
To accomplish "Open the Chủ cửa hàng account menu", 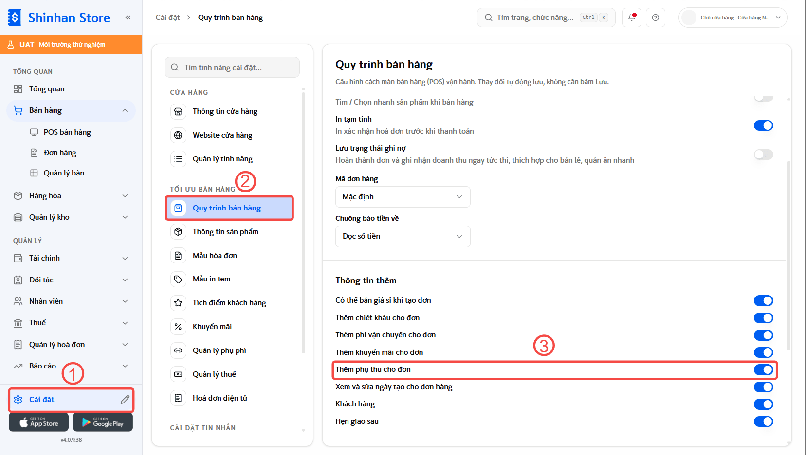I will [x=733, y=17].
